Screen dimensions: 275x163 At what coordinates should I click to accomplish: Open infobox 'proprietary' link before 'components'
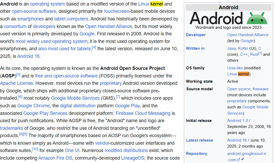tap(237, 101)
